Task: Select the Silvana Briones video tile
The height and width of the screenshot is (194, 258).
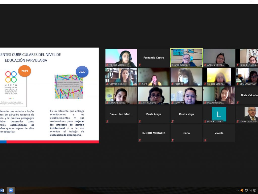Action: coord(121,96)
